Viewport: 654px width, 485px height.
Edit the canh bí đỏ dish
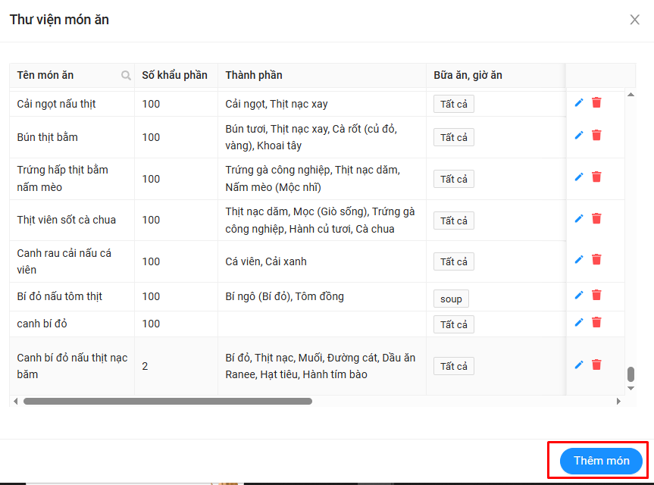coord(579,322)
